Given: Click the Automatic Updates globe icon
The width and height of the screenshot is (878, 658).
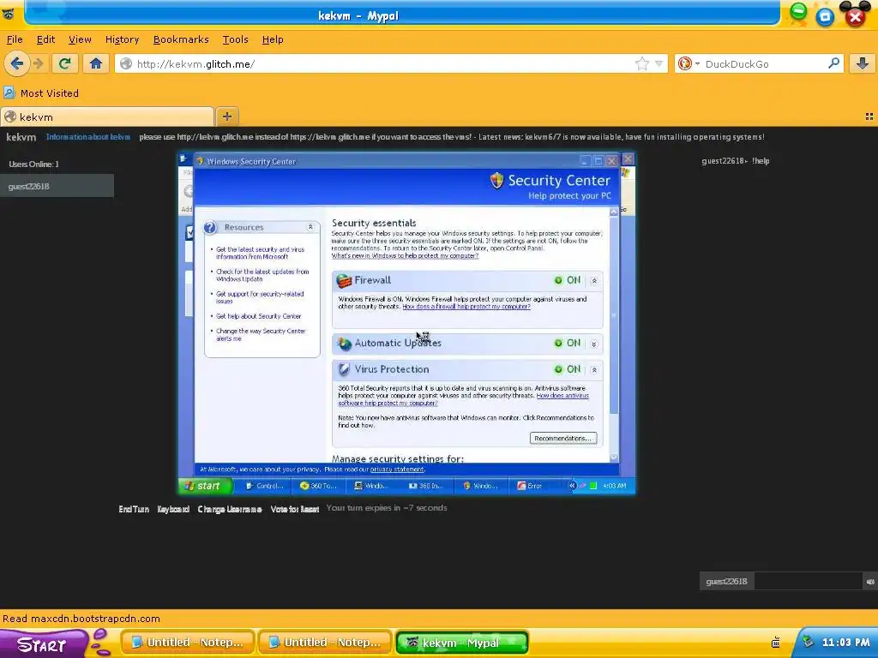Looking at the screenshot, I should (344, 344).
